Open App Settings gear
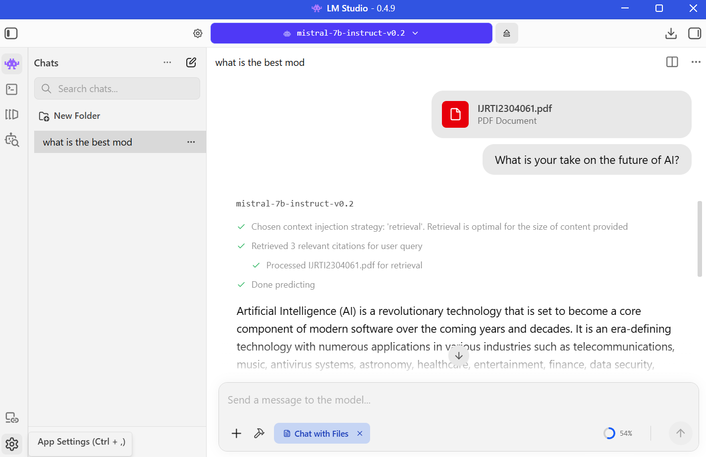Image resolution: width=706 pixels, height=457 pixels. point(12,444)
